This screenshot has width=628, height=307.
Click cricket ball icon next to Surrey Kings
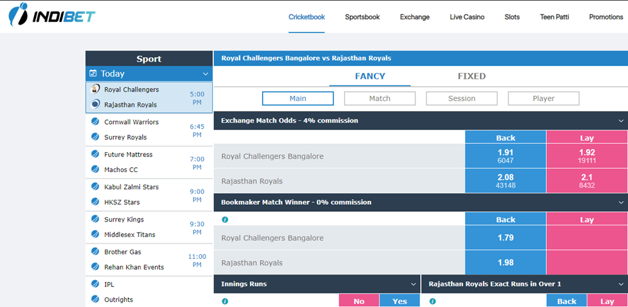[95, 218]
